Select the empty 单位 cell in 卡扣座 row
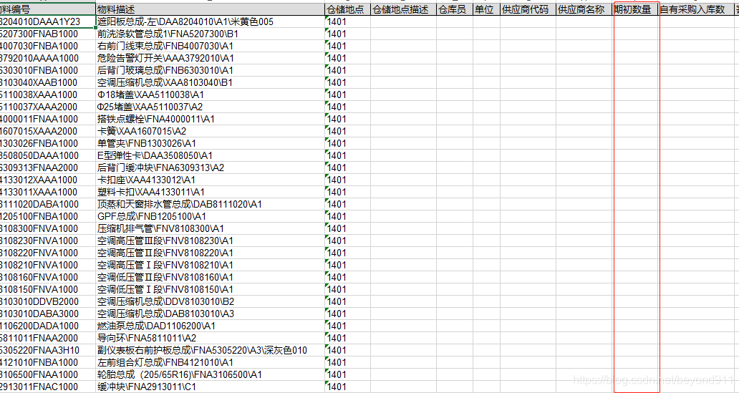Image resolution: width=739 pixels, height=393 pixels. click(487, 180)
